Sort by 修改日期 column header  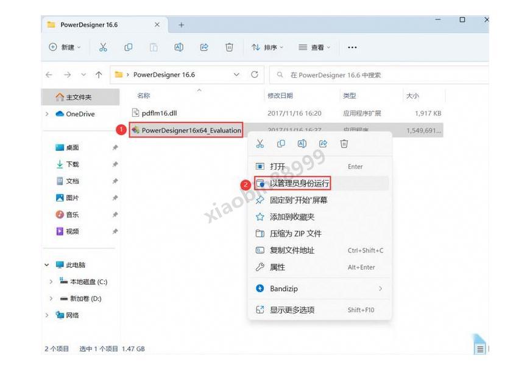280,96
